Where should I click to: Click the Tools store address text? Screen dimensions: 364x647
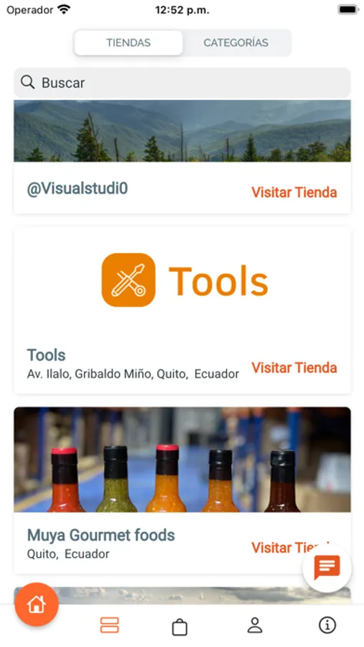[133, 374]
